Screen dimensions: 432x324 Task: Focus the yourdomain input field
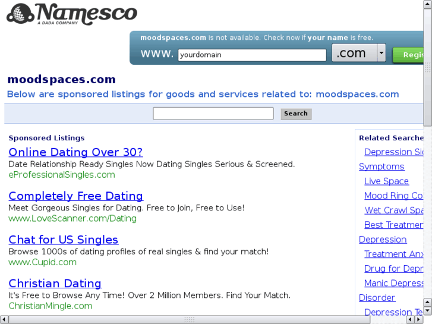tap(252, 55)
